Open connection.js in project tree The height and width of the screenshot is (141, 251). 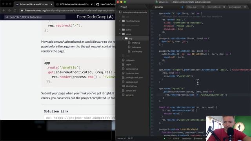pyautogui.click(x=132, y=69)
